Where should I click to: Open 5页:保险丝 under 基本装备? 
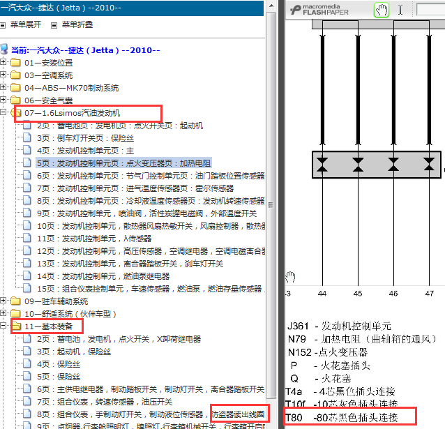pyautogui.click(x=59, y=377)
